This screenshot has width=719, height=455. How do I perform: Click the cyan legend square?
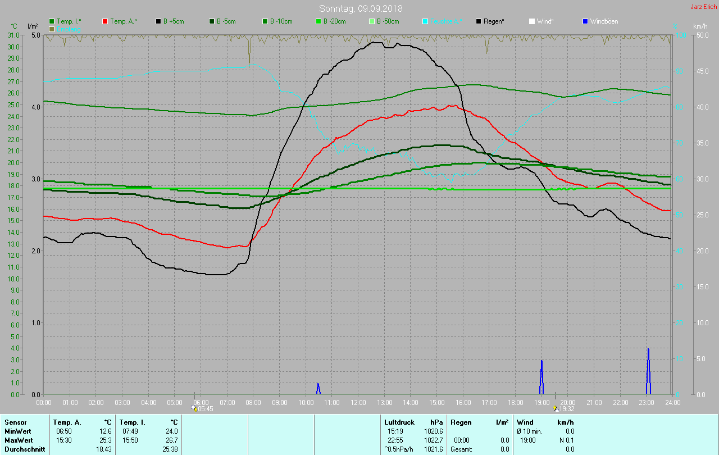click(x=425, y=21)
